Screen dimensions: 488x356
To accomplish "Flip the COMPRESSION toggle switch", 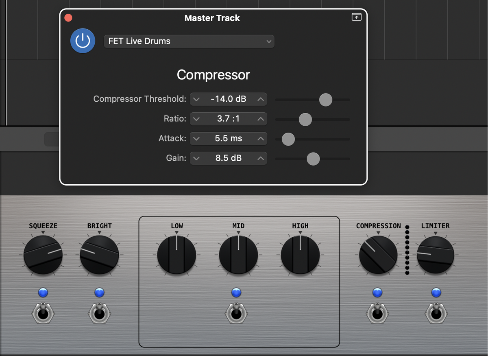I will 377,313.
